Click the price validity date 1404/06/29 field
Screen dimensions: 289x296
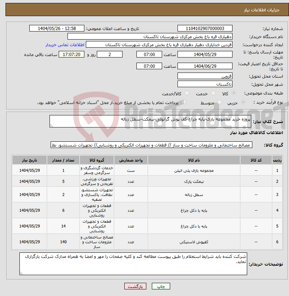pyautogui.click(x=205, y=66)
